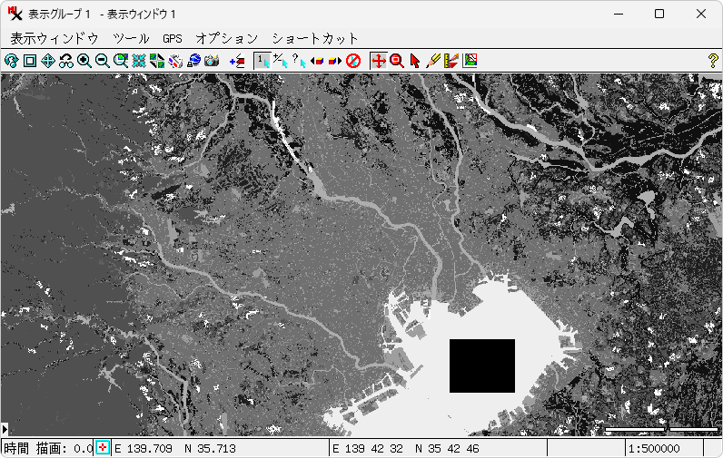Open the GPS menu

173,38
